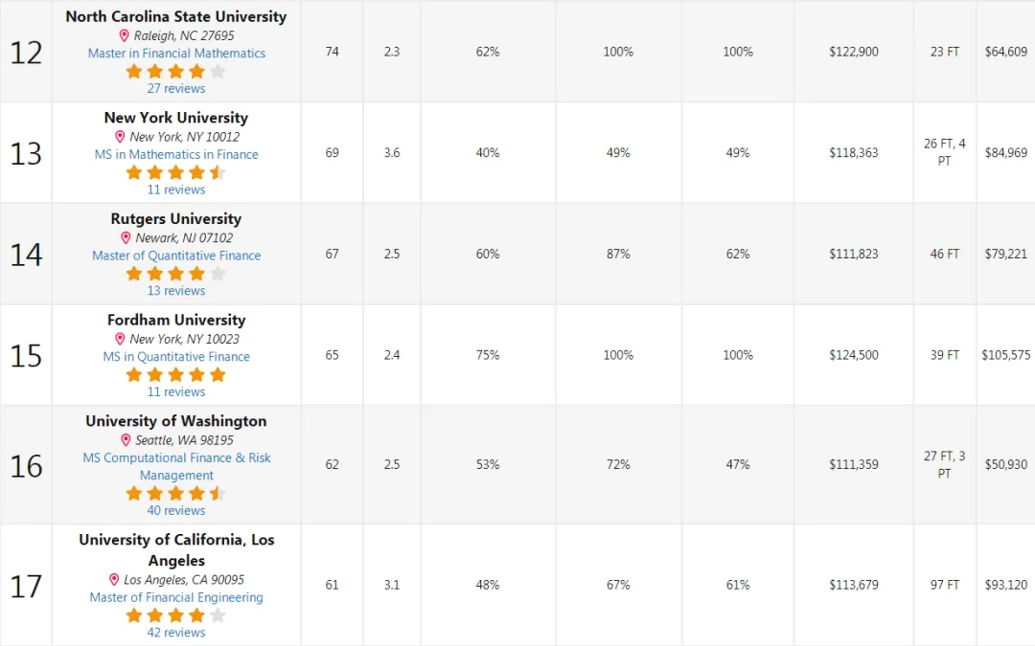
Task: View the 27 reviews for NC State
Action: 176,88
